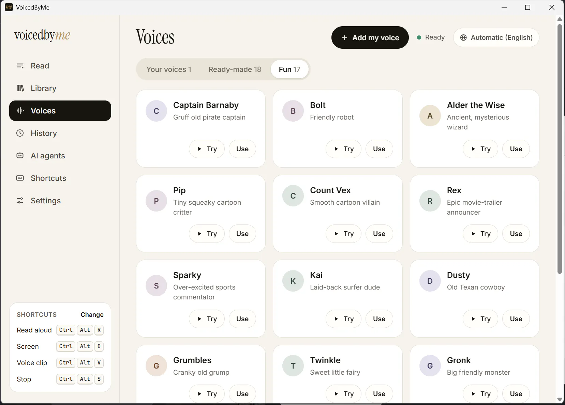The image size is (565, 405).
Task: Try the Dusty voice
Action: pos(480,319)
